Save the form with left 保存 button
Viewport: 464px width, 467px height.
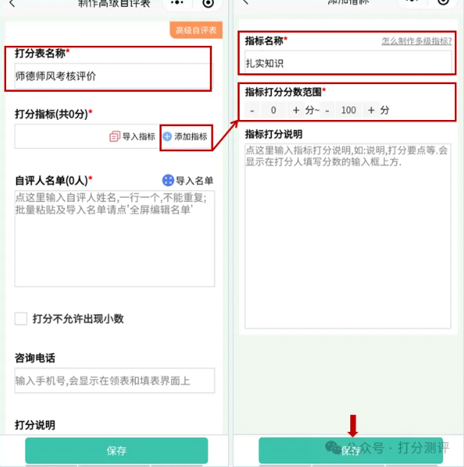click(x=117, y=450)
